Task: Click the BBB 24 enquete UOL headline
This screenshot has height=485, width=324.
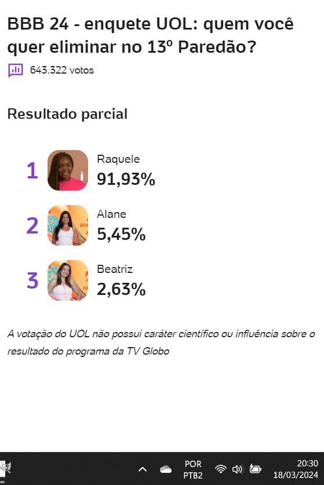Action: point(150,35)
